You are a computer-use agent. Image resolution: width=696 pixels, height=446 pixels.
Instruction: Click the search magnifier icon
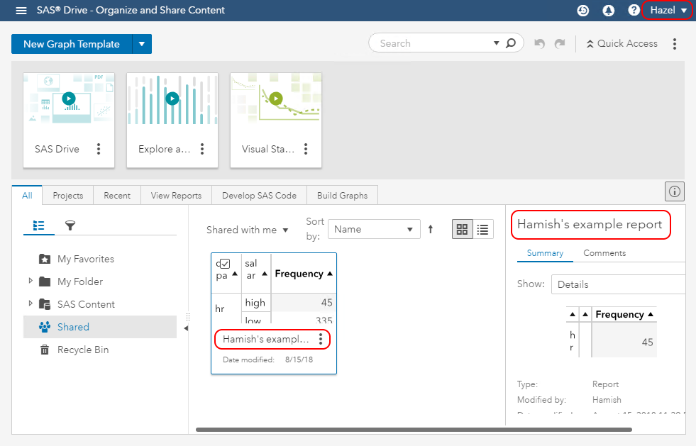(x=511, y=43)
